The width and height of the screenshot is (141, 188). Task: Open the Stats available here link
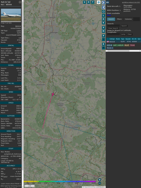click(x=109, y=15)
